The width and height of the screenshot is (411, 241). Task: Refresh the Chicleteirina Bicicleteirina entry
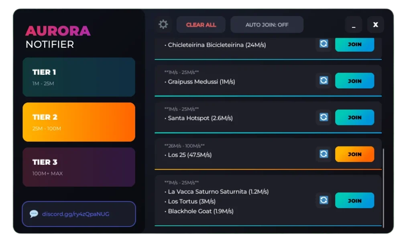click(324, 44)
